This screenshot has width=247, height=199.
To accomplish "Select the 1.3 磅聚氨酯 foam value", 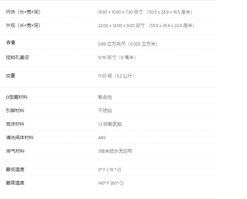I will (x=112, y=124).
